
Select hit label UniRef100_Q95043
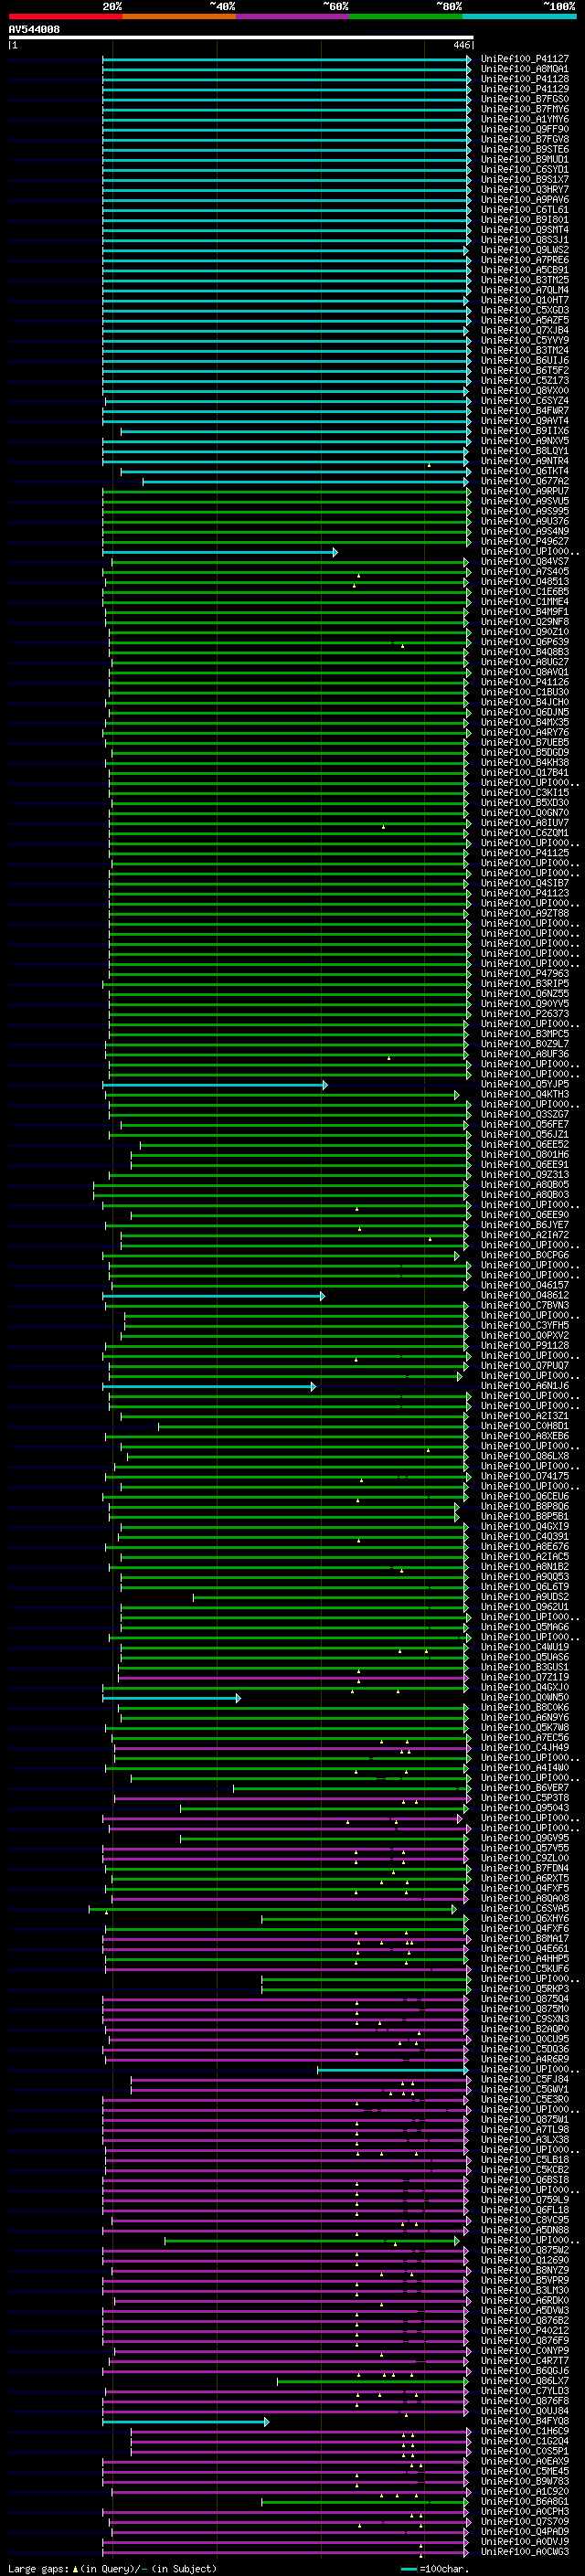click(525, 1808)
